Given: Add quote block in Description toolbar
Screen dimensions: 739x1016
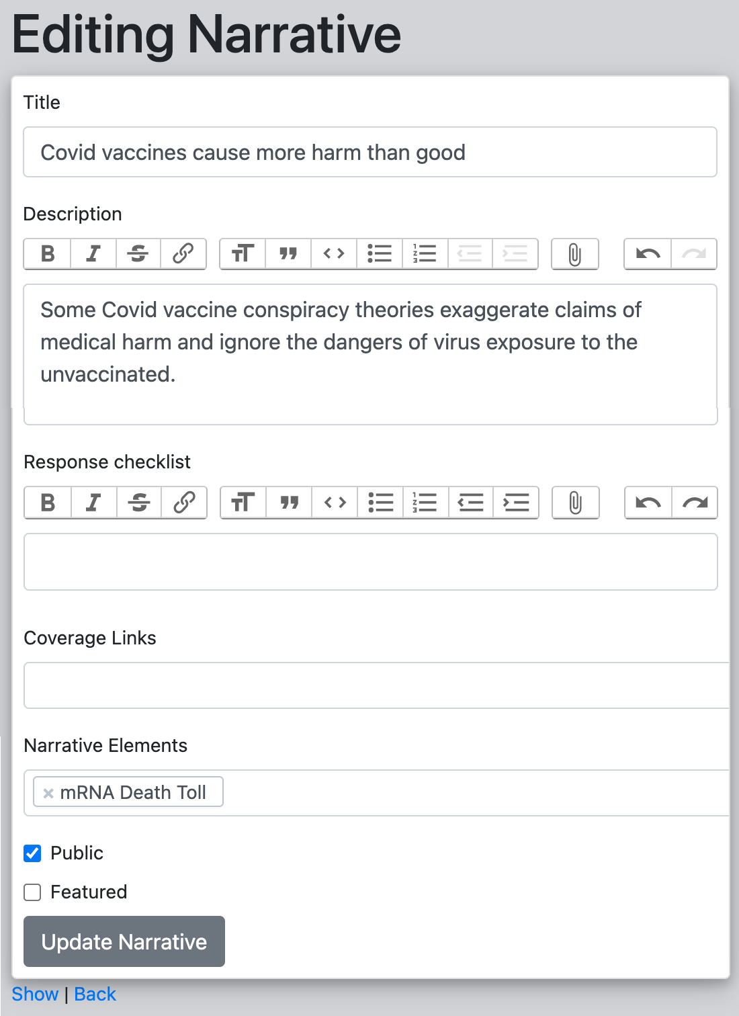Looking at the screenshot, I should (x=288, y=254).
